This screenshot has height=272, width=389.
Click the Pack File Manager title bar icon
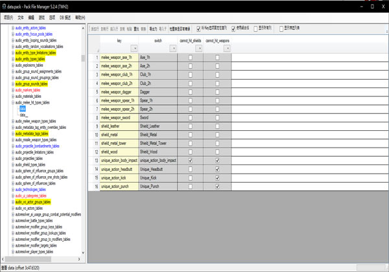(5, 5)
